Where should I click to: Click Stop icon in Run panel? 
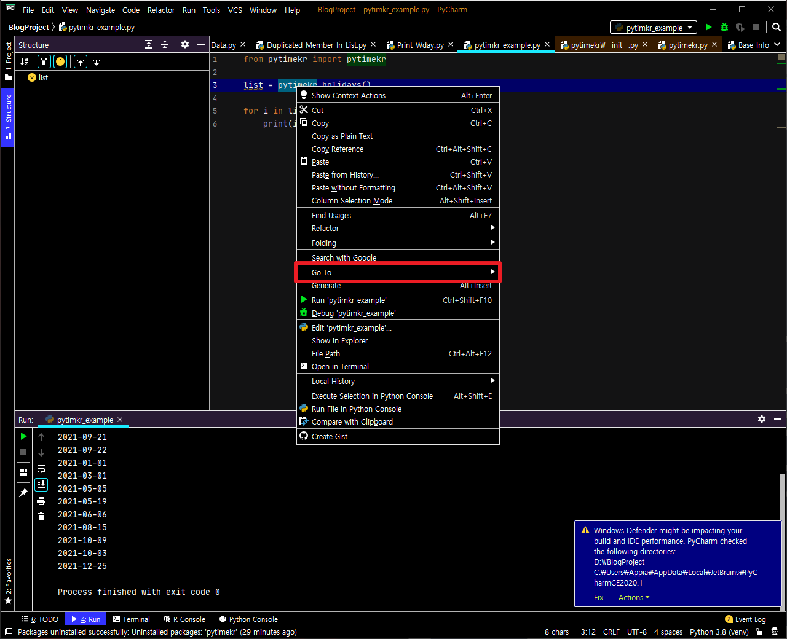pos(23,452)
